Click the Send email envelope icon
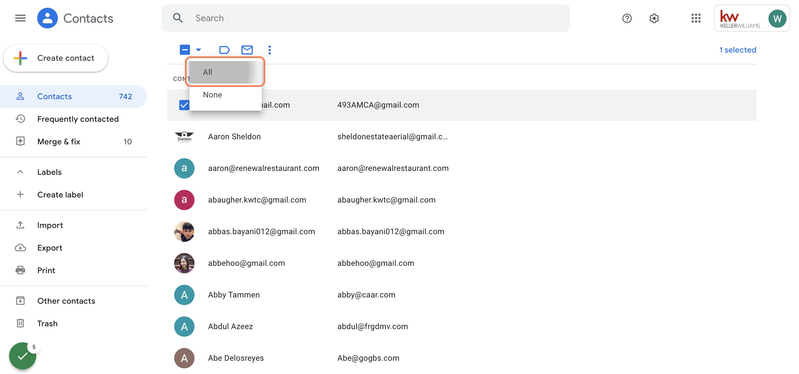799x374 pixels. (x=247, y=50)
